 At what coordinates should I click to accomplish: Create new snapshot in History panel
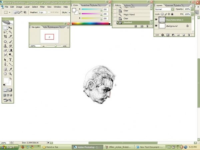point(142,26)
